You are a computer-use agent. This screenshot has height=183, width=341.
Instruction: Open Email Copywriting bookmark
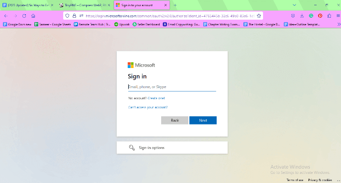pos(182,24)
